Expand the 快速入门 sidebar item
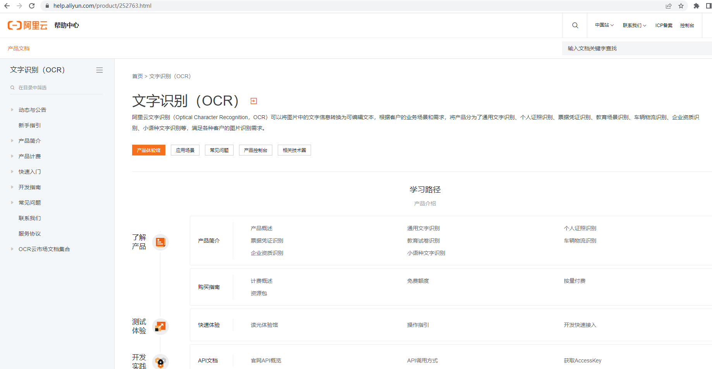The width and height of the screenshot is (712, 369). coord(12,172)
